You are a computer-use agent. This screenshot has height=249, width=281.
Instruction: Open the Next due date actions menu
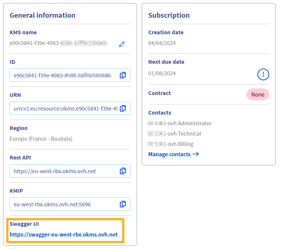point(263,74)
